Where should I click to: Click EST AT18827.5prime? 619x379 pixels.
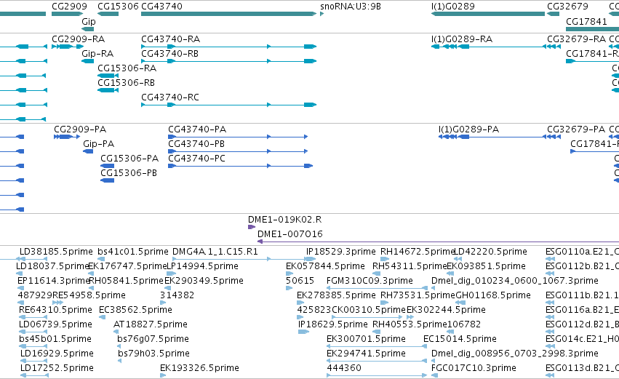tap(151, 324)
